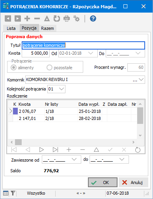Open the Komornik dropdown arrow

coord(141,79)
